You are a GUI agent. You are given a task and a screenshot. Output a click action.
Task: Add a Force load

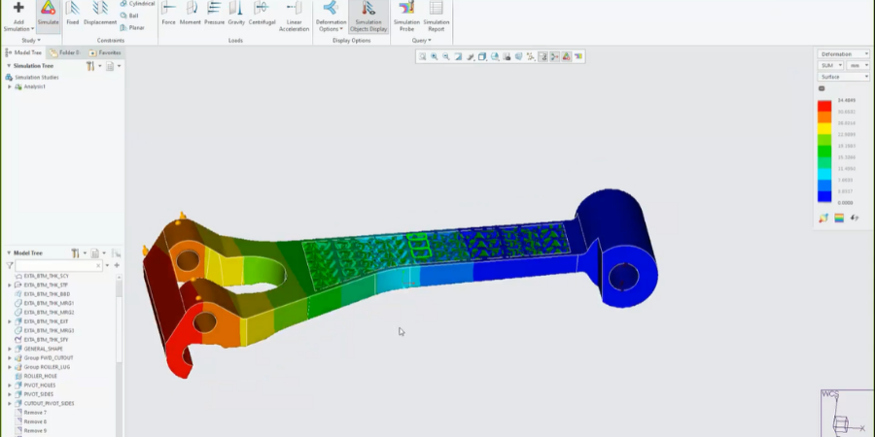pyautogui.click(x=169, y=13)
